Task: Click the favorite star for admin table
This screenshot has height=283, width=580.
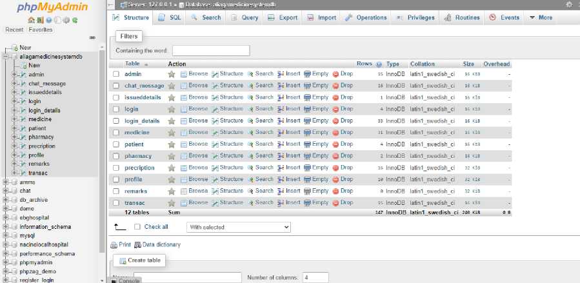Action: pos(171,74)
